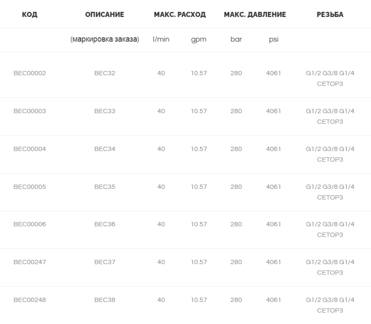The height and width of the screenshot is (324, 371).
Task: Click the МАКС. ДАВЛЕНИЕ column header
Action: tap(255, 14)
